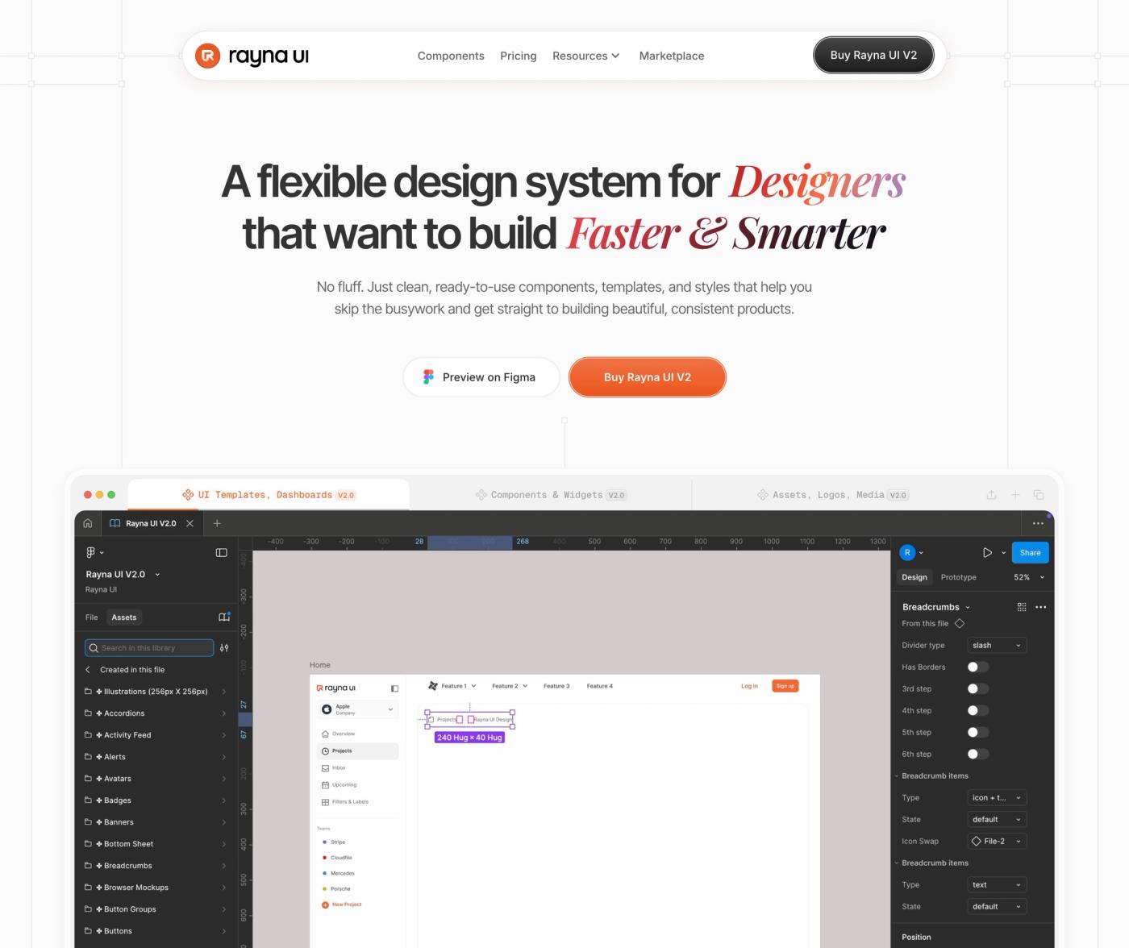Open the Marketplace navigation link
Viewport: 1129px width, 948px height.
coord(672,56)
